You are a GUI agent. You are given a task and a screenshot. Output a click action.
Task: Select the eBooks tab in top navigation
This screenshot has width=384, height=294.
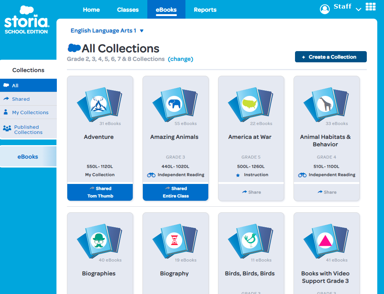click(x=166, y=9)
